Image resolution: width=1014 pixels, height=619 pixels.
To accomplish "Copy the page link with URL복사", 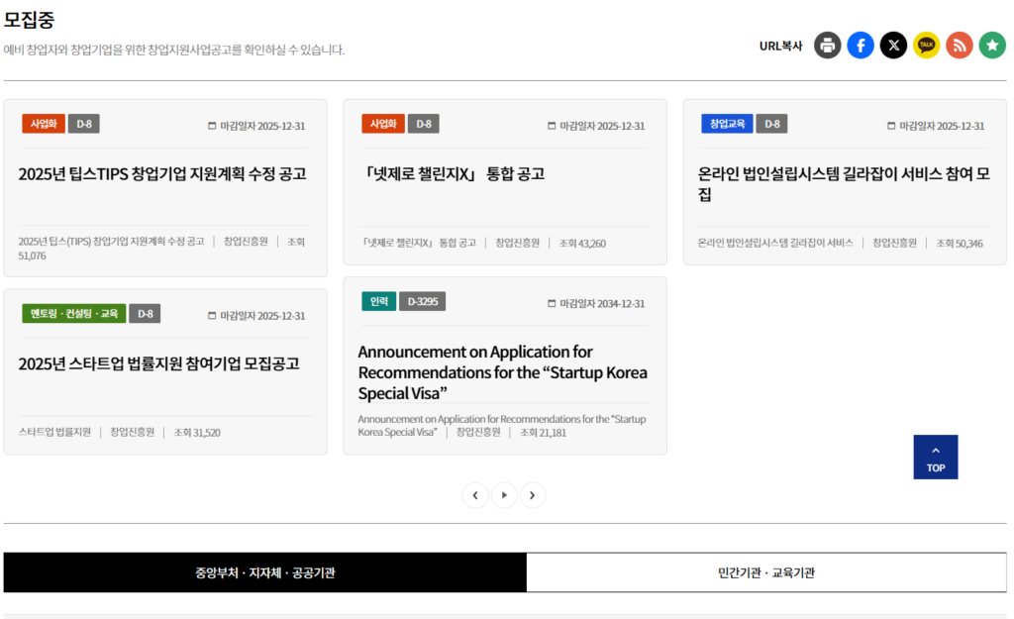I will pos(780,46).
